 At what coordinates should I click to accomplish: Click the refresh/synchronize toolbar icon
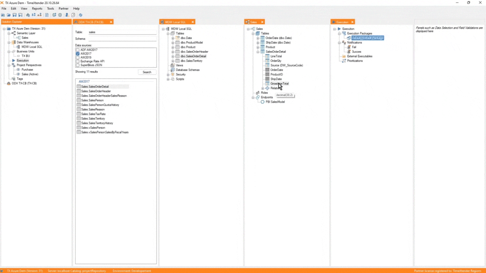[x=80, y=15]
